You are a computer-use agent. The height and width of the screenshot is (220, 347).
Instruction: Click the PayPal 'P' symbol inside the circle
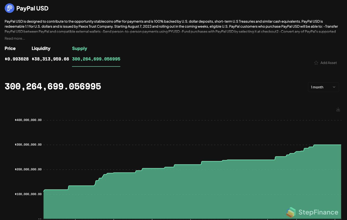coord(9,8)
